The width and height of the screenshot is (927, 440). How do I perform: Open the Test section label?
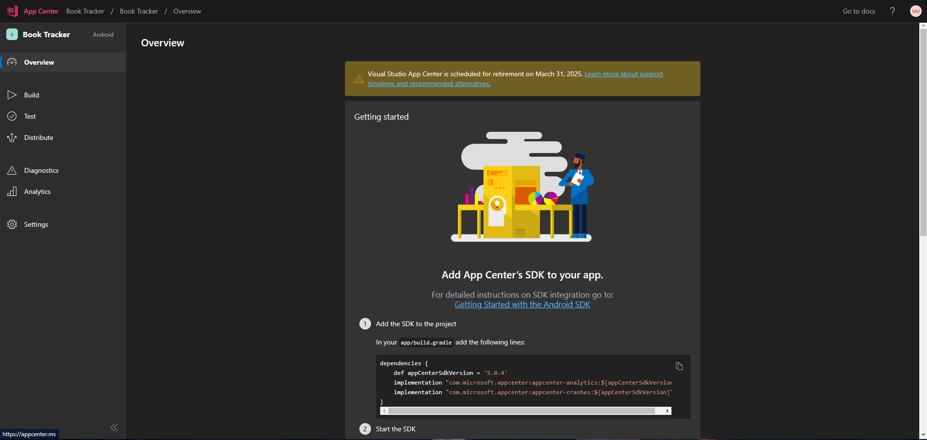30,116
